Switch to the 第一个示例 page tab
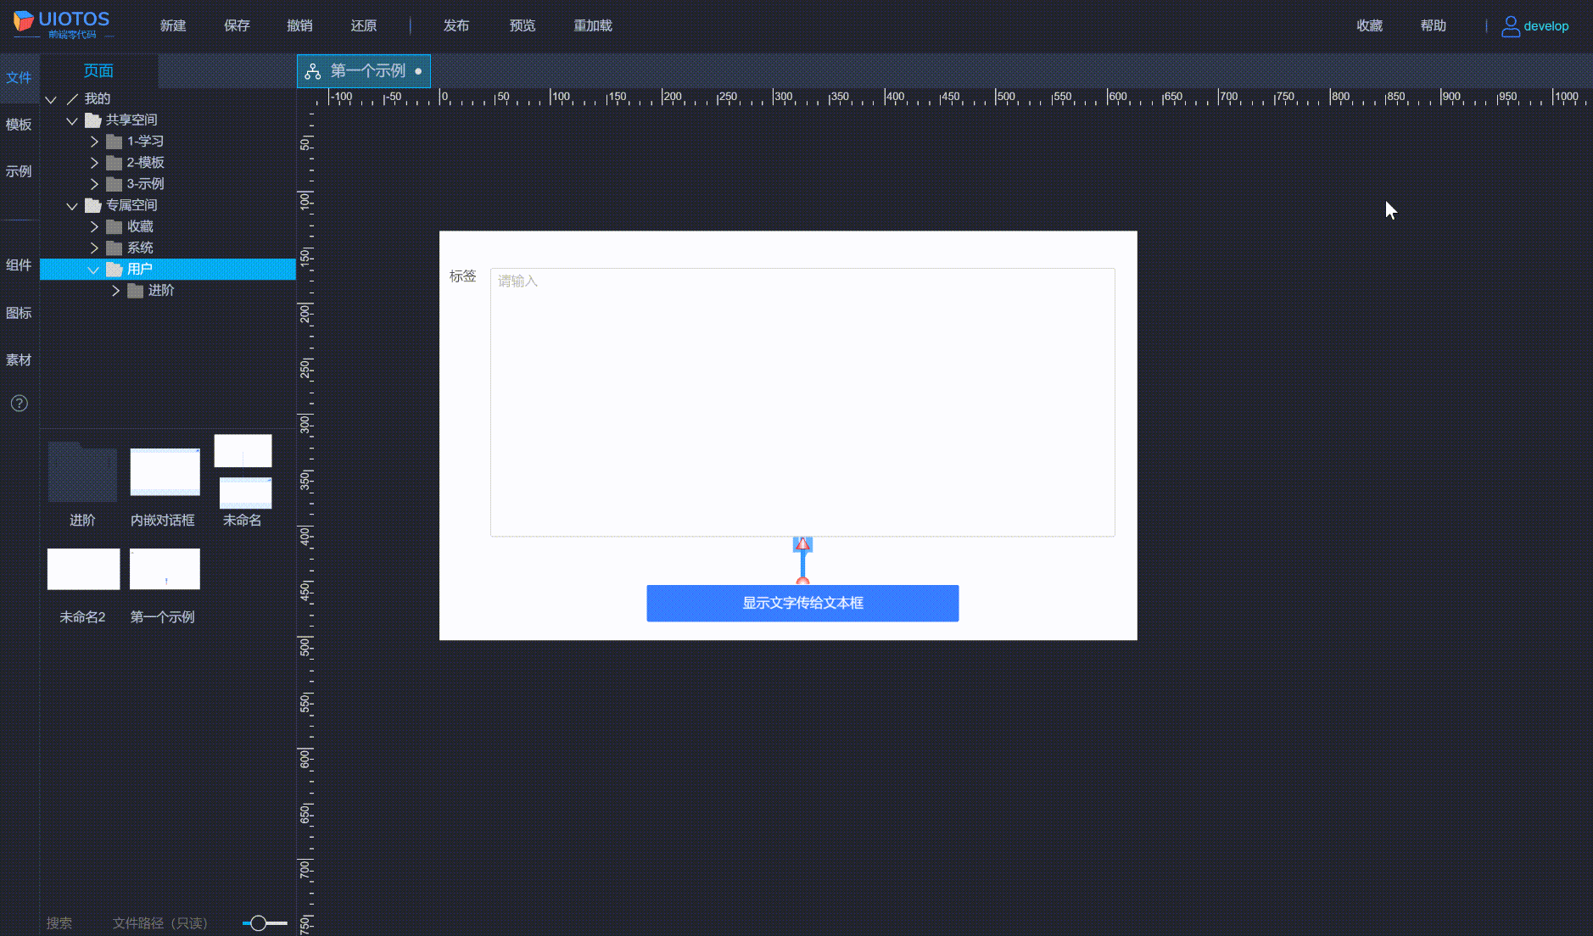Screen dimensions: 1593x936 (363, 70)
